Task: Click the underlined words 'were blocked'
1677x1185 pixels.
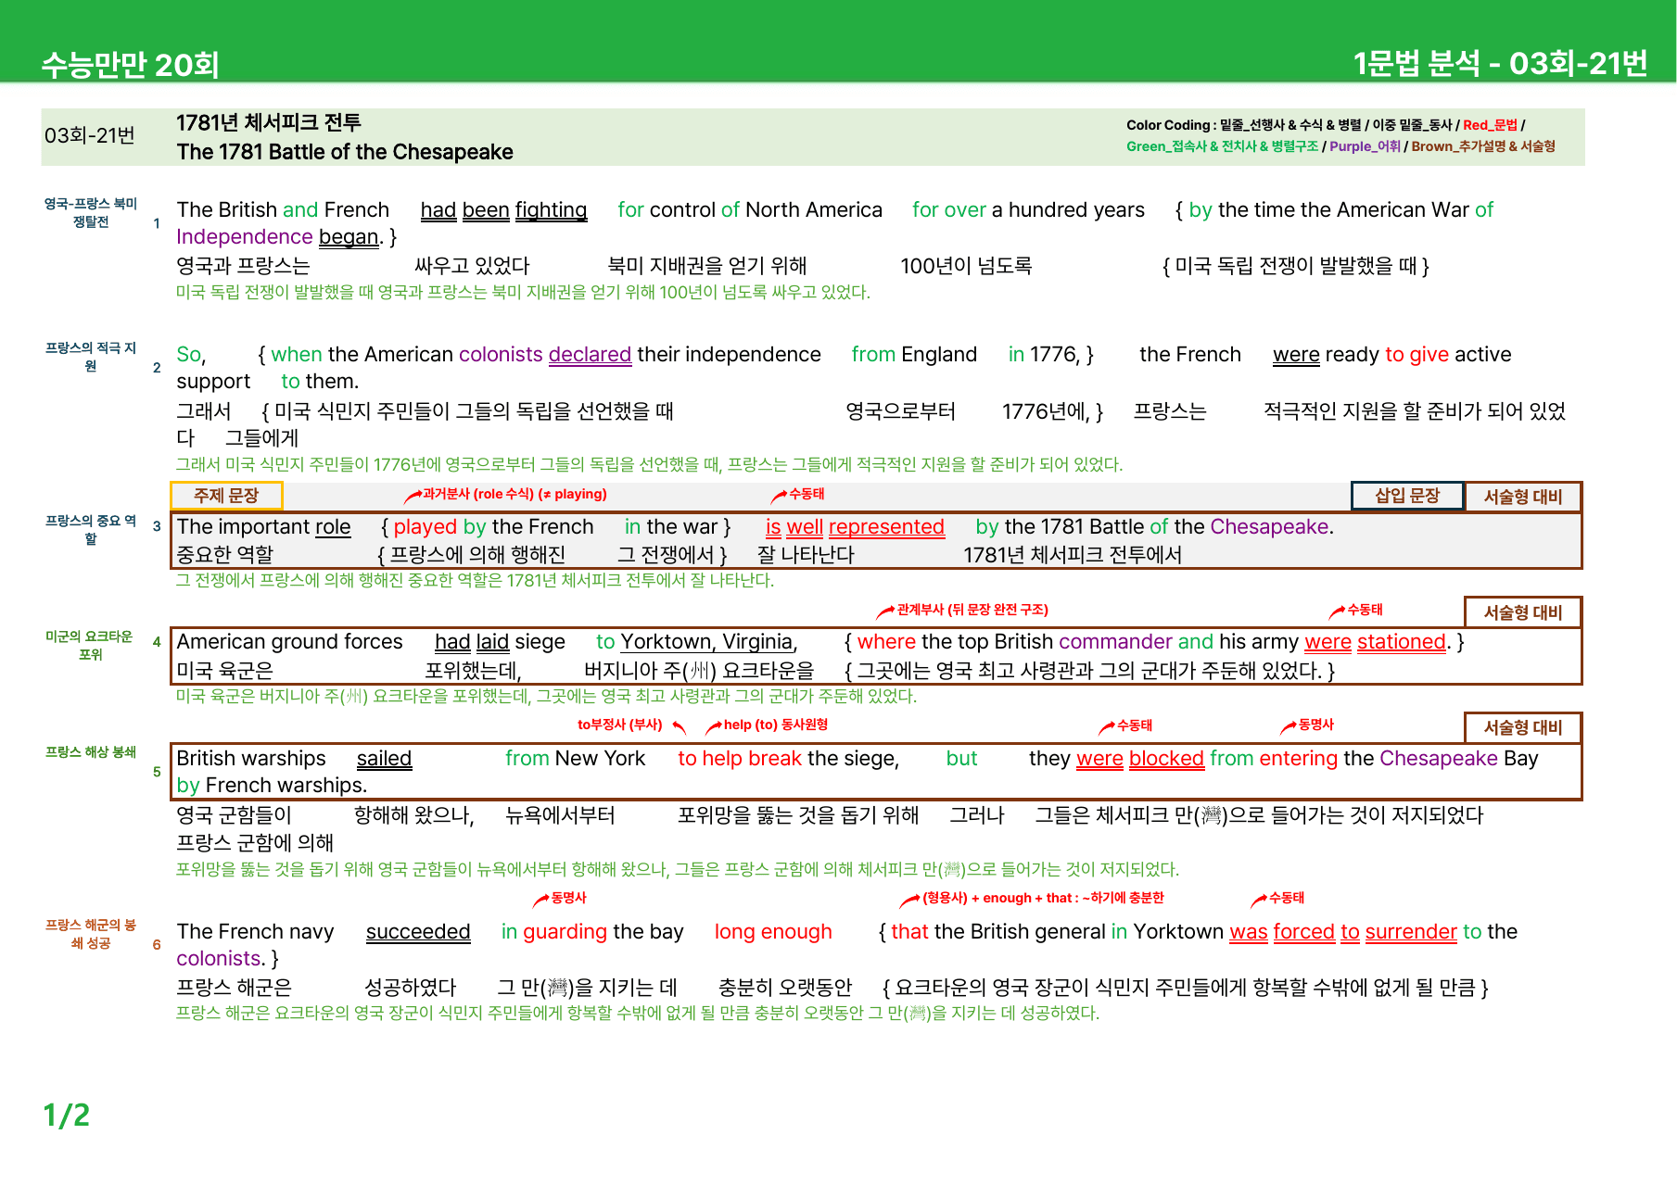Action: coord(1139,759)
